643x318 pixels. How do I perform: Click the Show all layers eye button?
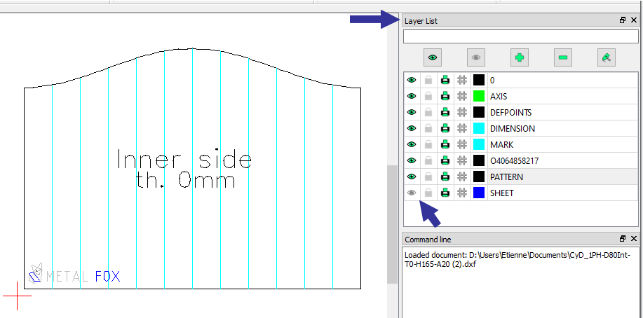click(432, 57)
